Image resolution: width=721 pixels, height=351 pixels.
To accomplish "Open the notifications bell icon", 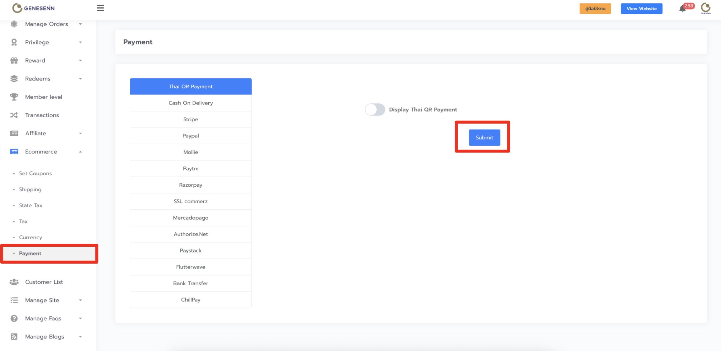I will pos(682,9).
